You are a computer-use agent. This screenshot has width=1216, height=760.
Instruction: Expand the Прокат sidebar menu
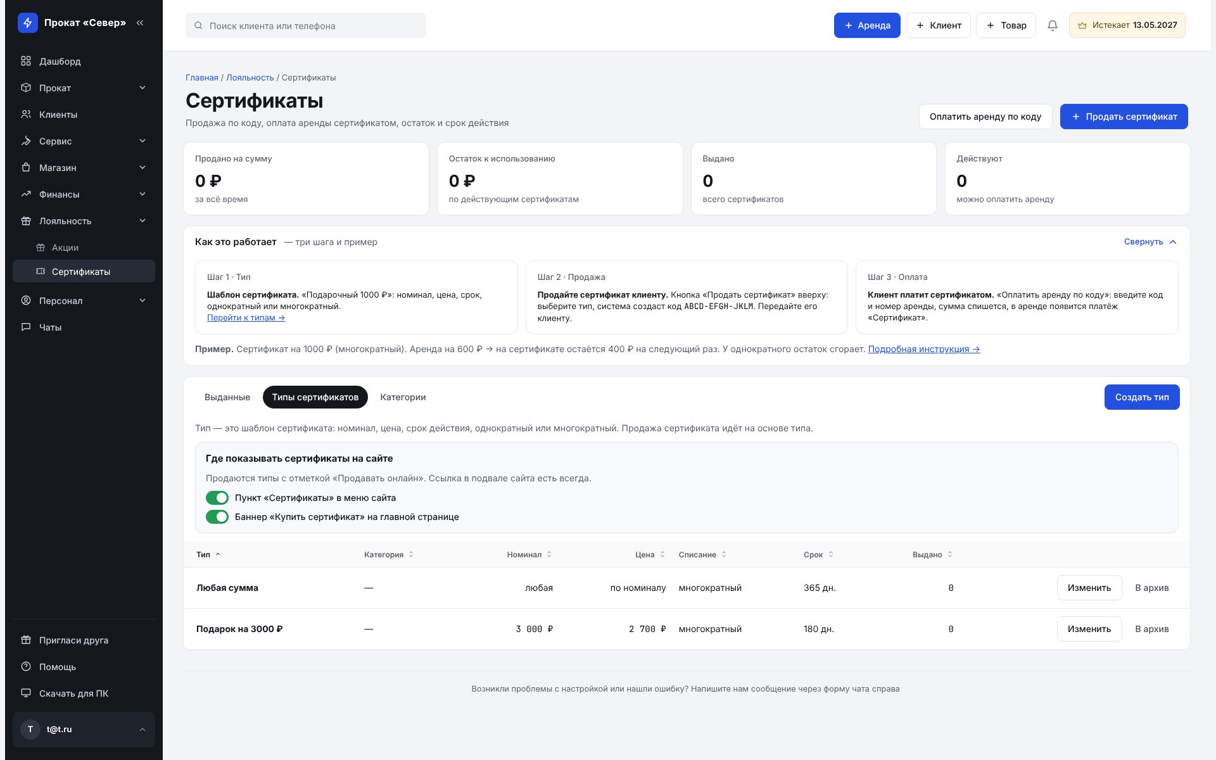pyautogui.click(x=84, y=88)
